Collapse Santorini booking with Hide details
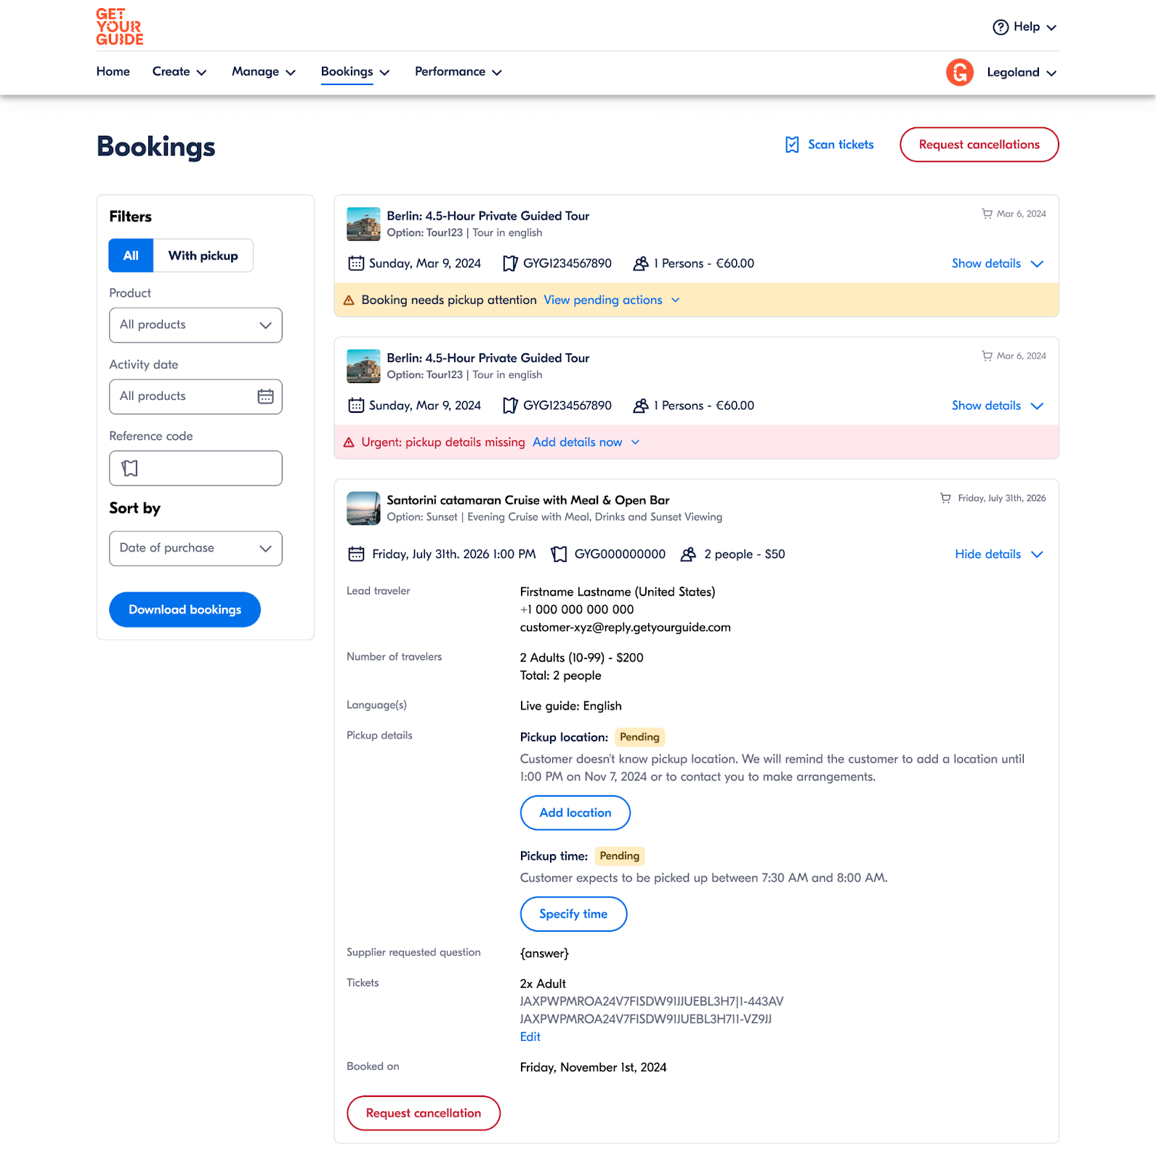The width and height of the screenshot is (1156, 1163). 998,555
